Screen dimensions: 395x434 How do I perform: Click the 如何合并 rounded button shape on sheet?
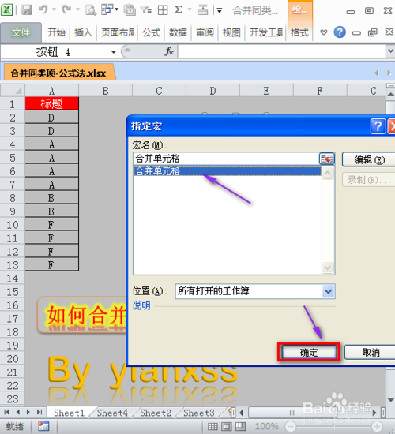point(82,314)
